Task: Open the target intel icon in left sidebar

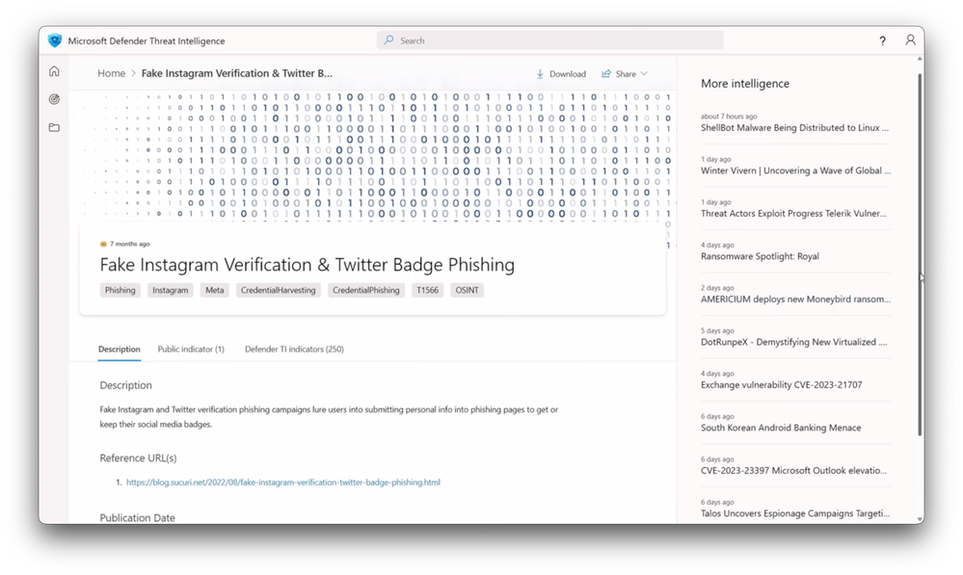Action: (54, 99)
